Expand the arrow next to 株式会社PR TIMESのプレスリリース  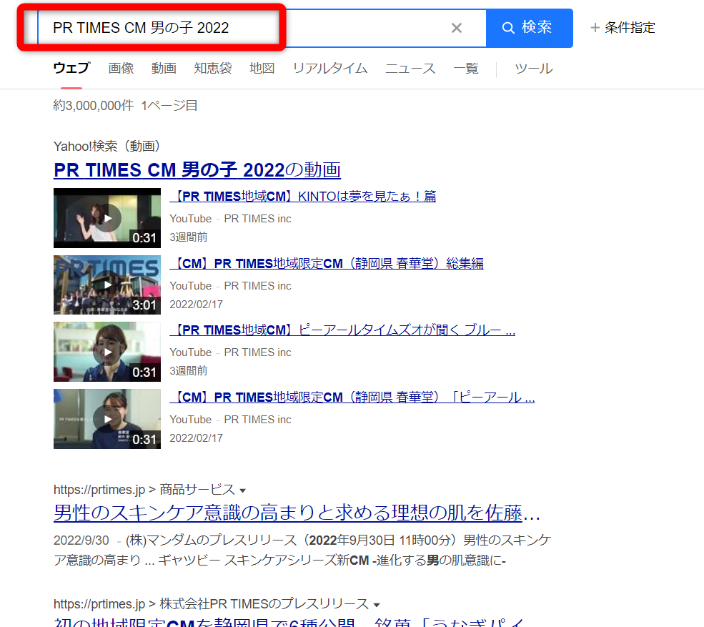[x=377, y=605]
